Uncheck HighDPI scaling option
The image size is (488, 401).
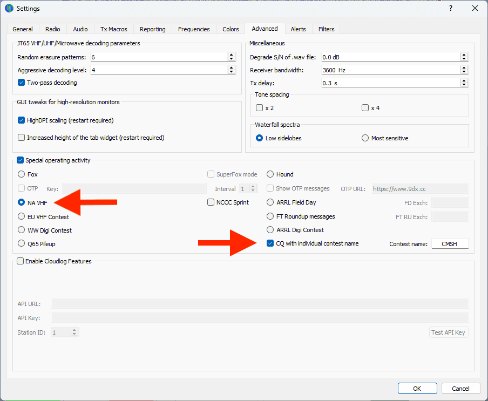click(x=22, y=120)
